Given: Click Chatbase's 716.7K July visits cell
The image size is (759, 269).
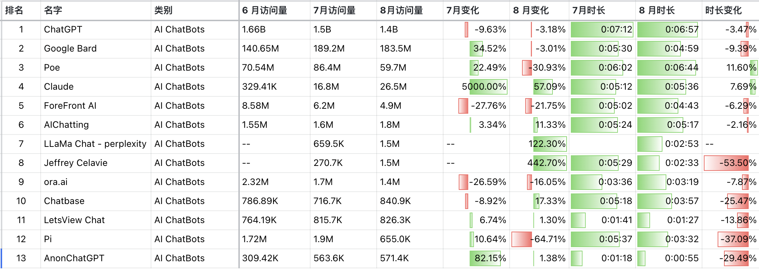Looking at the screenshot, I should (343, 201).
